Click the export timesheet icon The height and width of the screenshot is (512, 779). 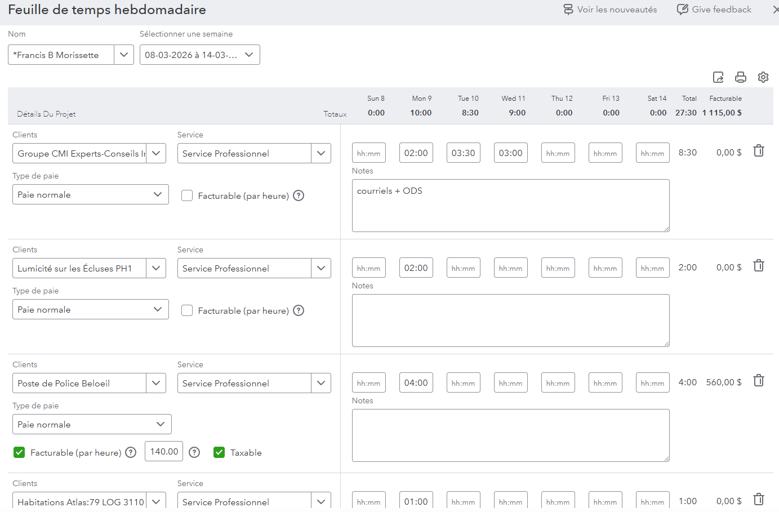pyautogui.click(x=718, y=77)
